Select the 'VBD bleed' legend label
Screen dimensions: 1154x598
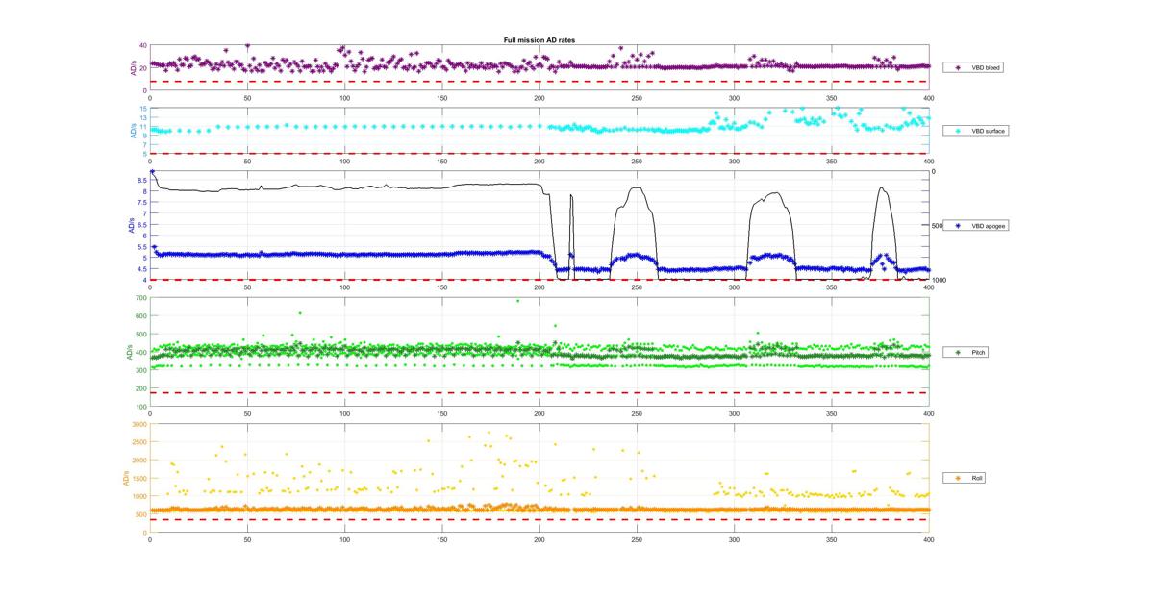[986, 68]
